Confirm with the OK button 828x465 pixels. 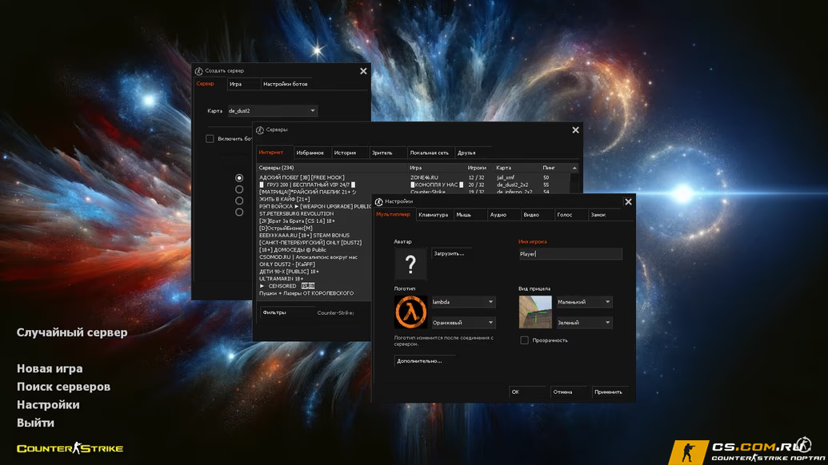coord(527,391)
